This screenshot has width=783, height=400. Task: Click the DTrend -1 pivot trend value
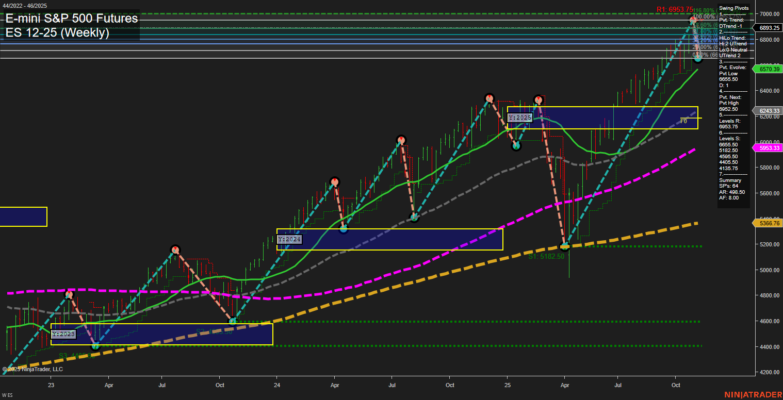click(x=730, y=26)
